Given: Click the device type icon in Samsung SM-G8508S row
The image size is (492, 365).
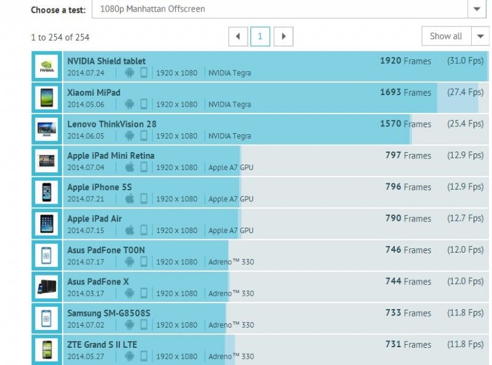Looking at the screenshot, I should point(144,325).
